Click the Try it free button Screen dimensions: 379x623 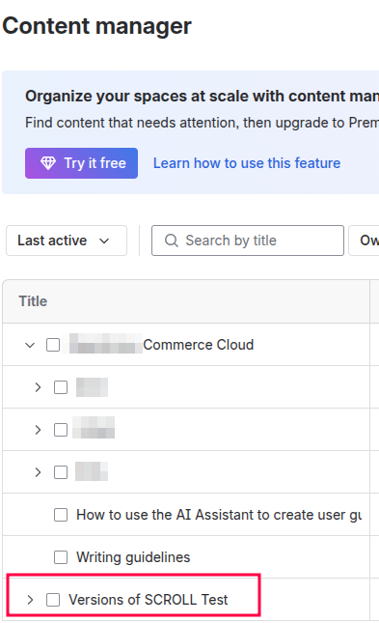[81, 163]
